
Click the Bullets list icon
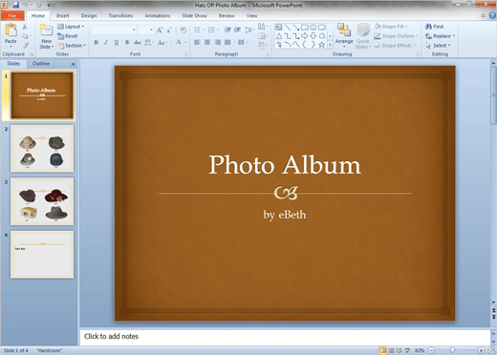tap(197, 30)
